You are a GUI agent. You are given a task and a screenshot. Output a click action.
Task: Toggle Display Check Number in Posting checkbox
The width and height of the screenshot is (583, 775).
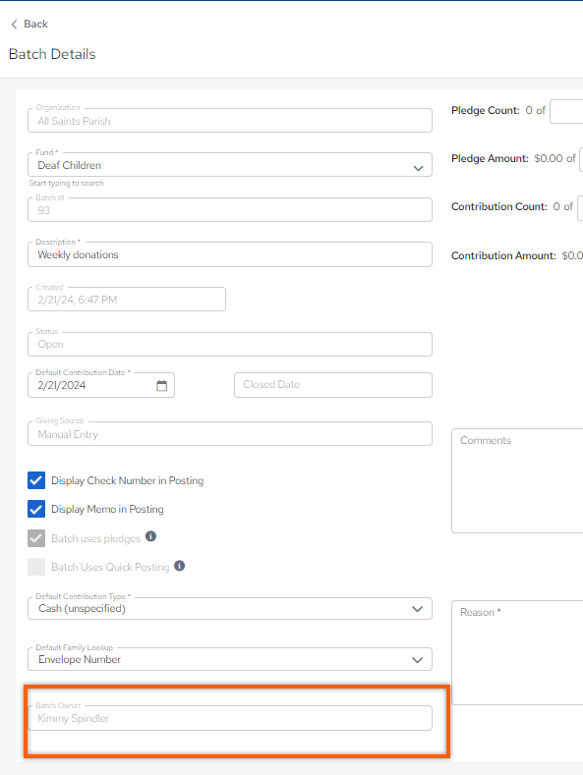click(36, 480)
